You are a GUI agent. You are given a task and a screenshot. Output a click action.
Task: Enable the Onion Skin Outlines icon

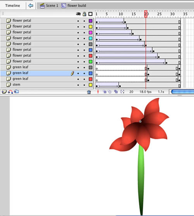(110, 92)
